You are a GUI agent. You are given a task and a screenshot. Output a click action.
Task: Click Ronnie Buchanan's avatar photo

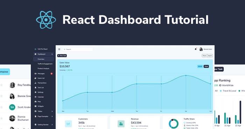click(x=12, y=118)
